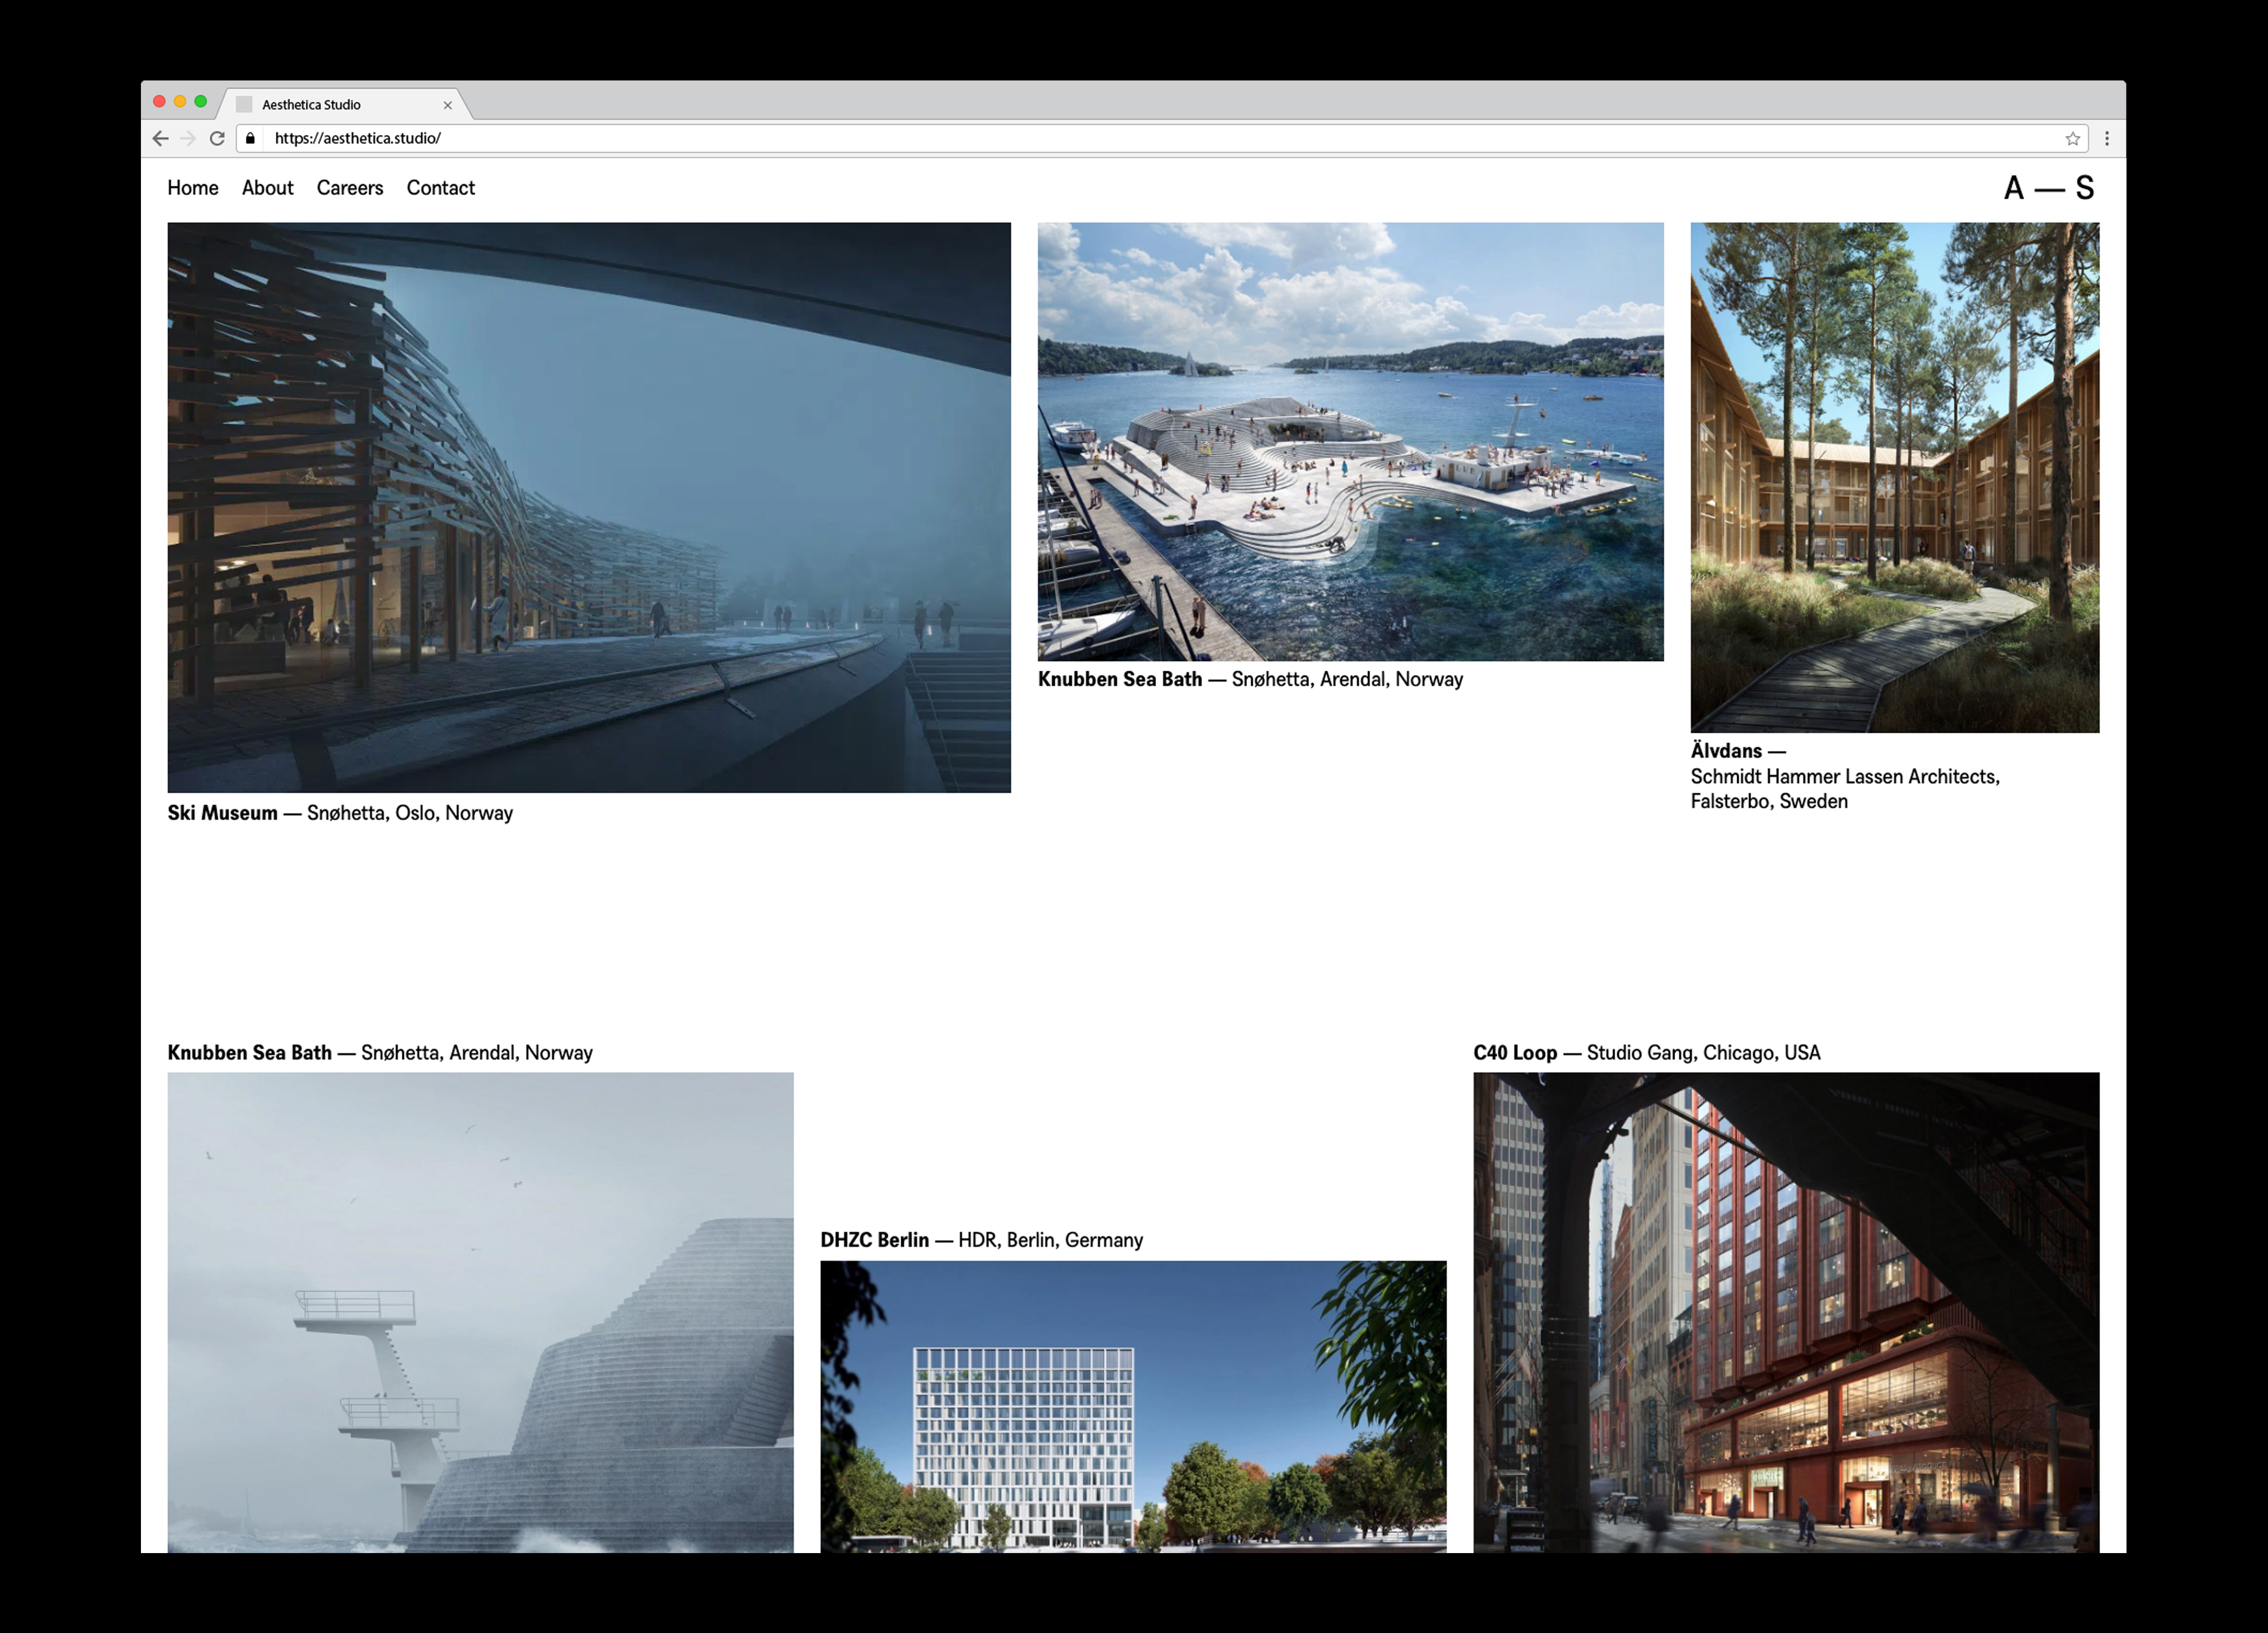The width and height of the screenshot is (2268, 1633).
Task: Open the Älvdans forest courtyard image
Action: [x=1894, y=477]
